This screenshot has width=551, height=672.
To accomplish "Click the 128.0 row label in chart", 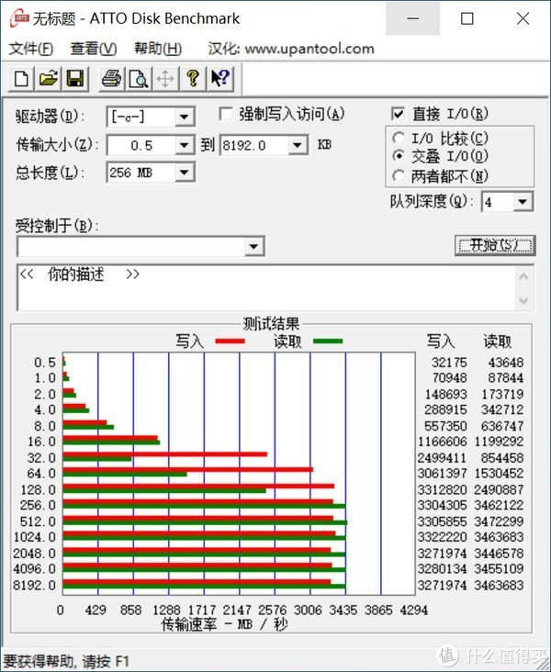I will click(39, 489).
